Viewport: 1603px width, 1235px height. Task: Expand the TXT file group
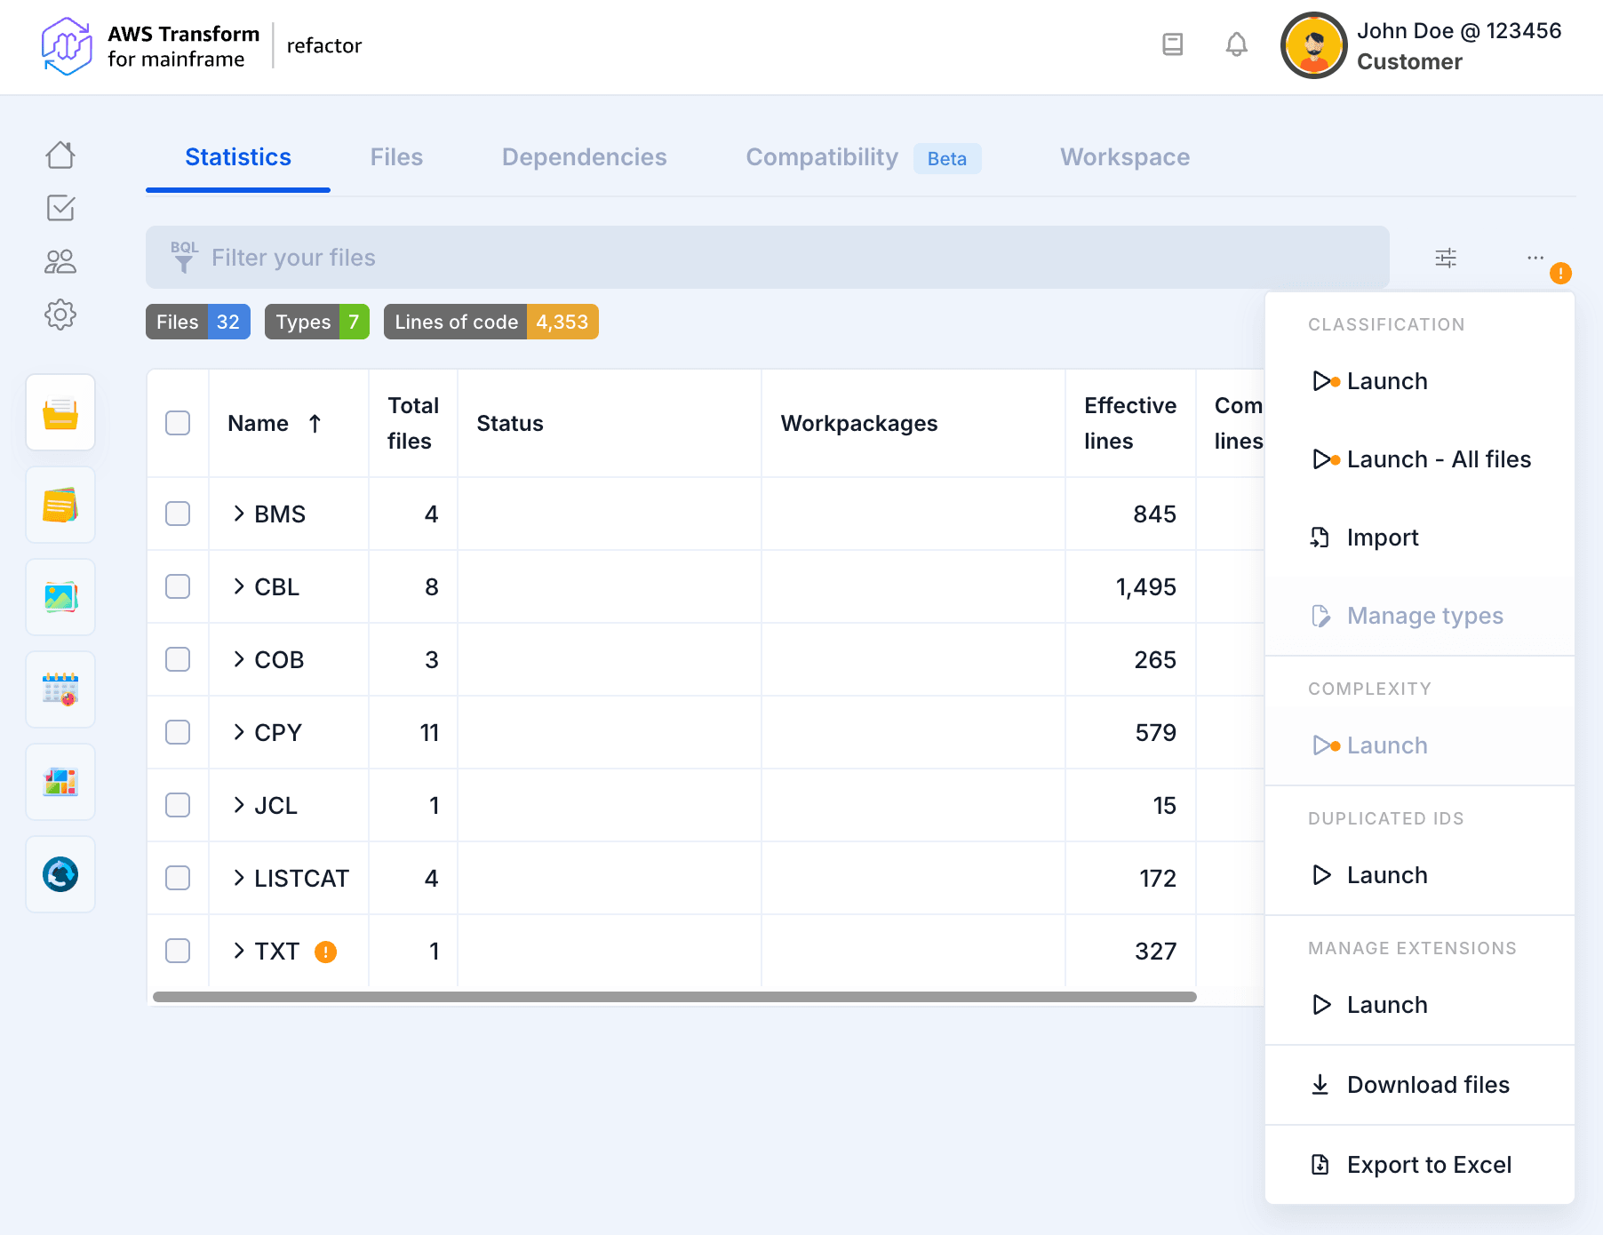239,951
